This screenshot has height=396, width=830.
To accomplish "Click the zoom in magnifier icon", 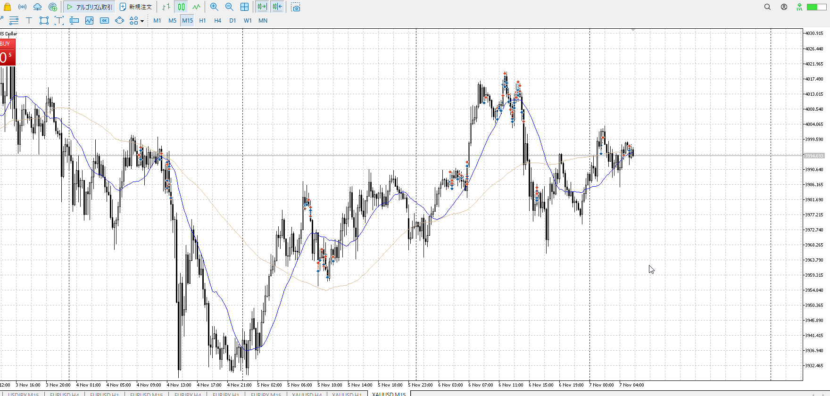I will tap(214, 7).
